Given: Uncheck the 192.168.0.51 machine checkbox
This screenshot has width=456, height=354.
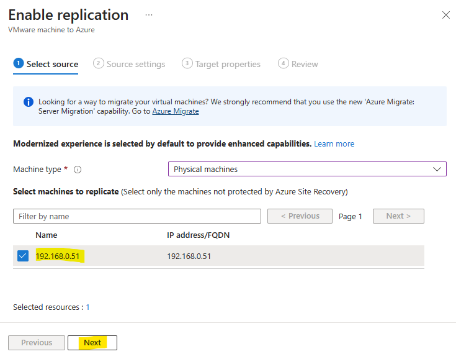Looking at the screenshot, I should click(x=23, y=256).
